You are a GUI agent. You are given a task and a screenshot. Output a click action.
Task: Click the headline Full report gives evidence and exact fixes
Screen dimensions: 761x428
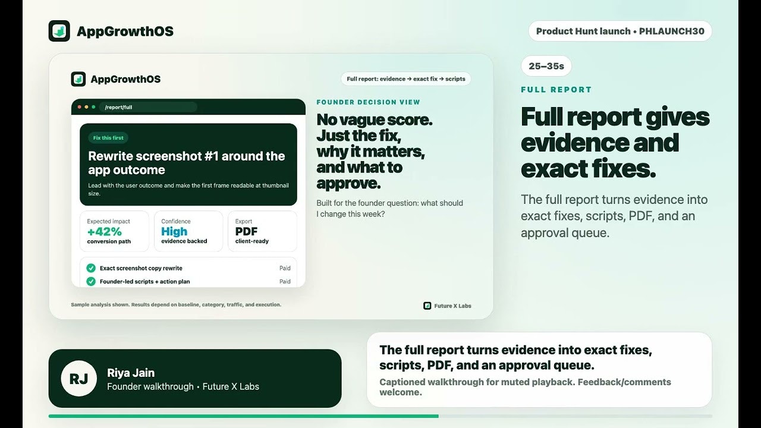(615, 143)
